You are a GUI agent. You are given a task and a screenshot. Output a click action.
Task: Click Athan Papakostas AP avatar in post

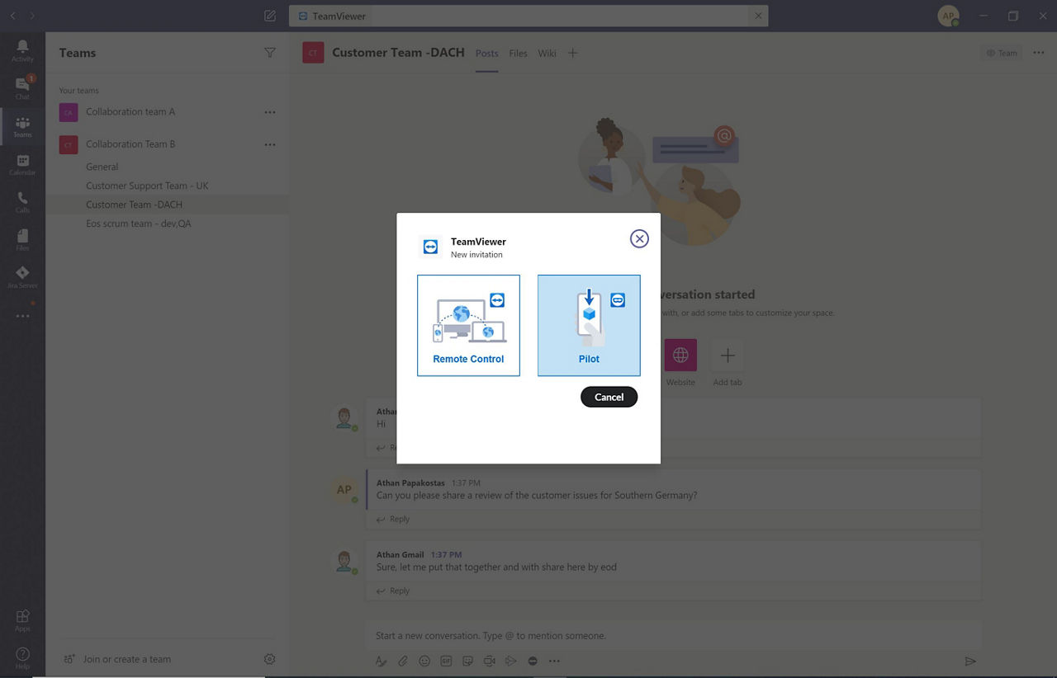[x=344, y=490]
